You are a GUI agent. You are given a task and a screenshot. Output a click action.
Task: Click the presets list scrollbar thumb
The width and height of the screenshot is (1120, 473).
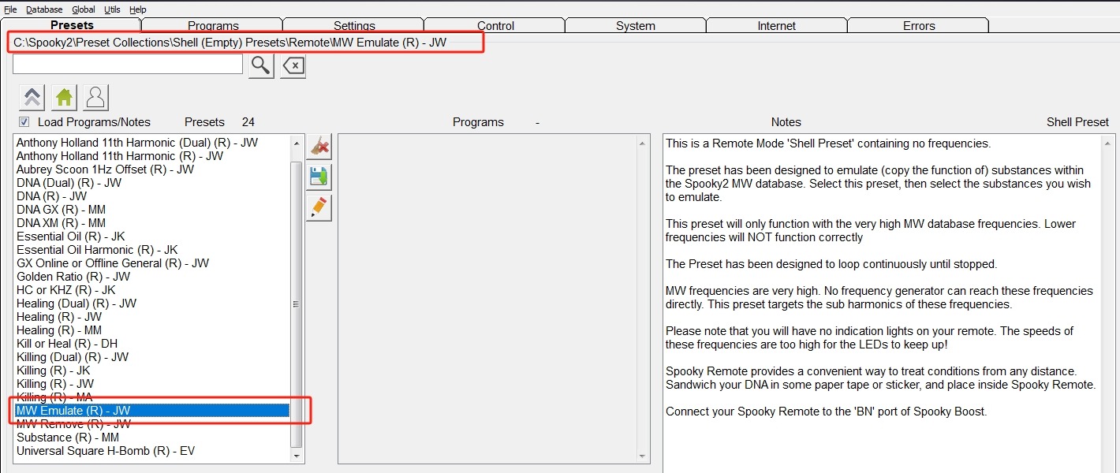tap(297, 304)
